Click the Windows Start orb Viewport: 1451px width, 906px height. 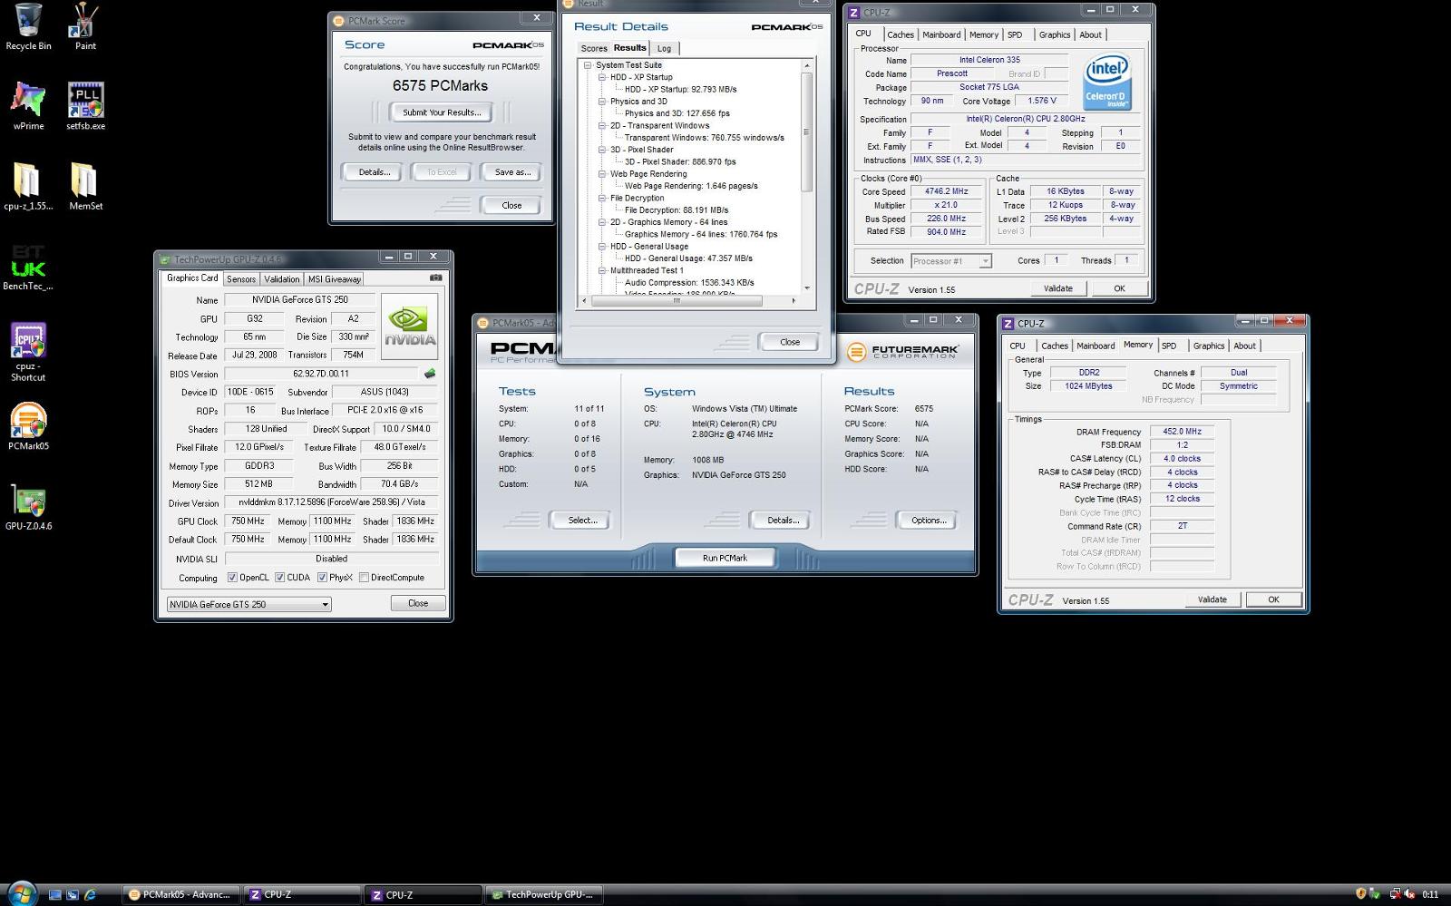(x=21, y=893)
